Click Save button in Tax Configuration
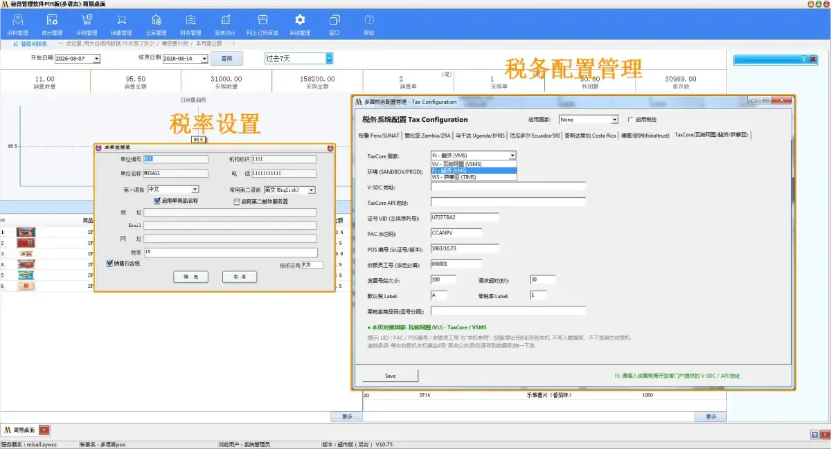 tap(391, 376)
